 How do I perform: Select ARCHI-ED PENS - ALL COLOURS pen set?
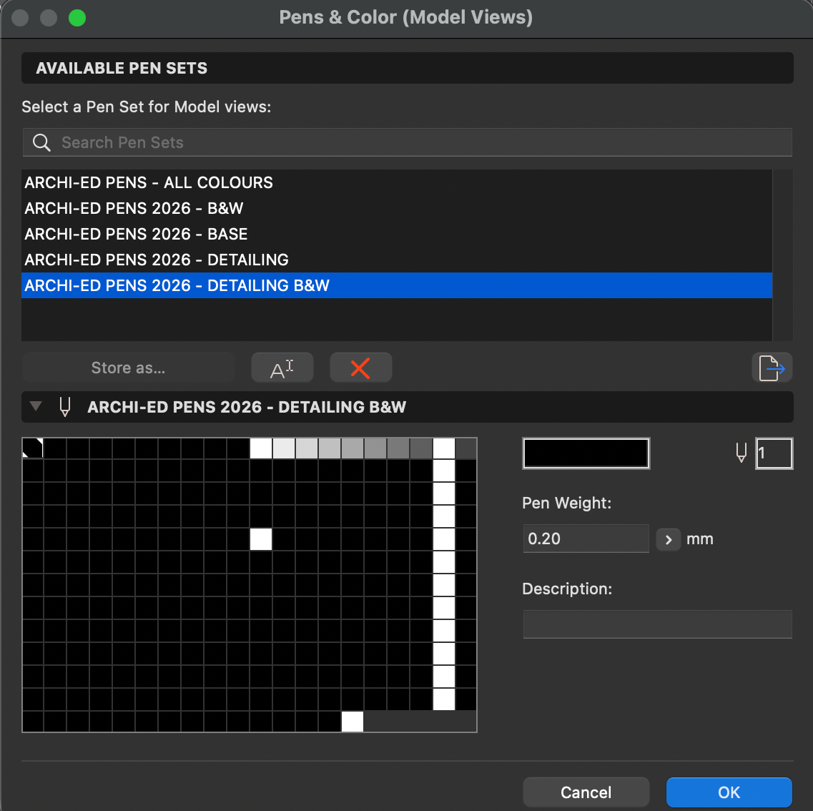(x=149, y=182)
